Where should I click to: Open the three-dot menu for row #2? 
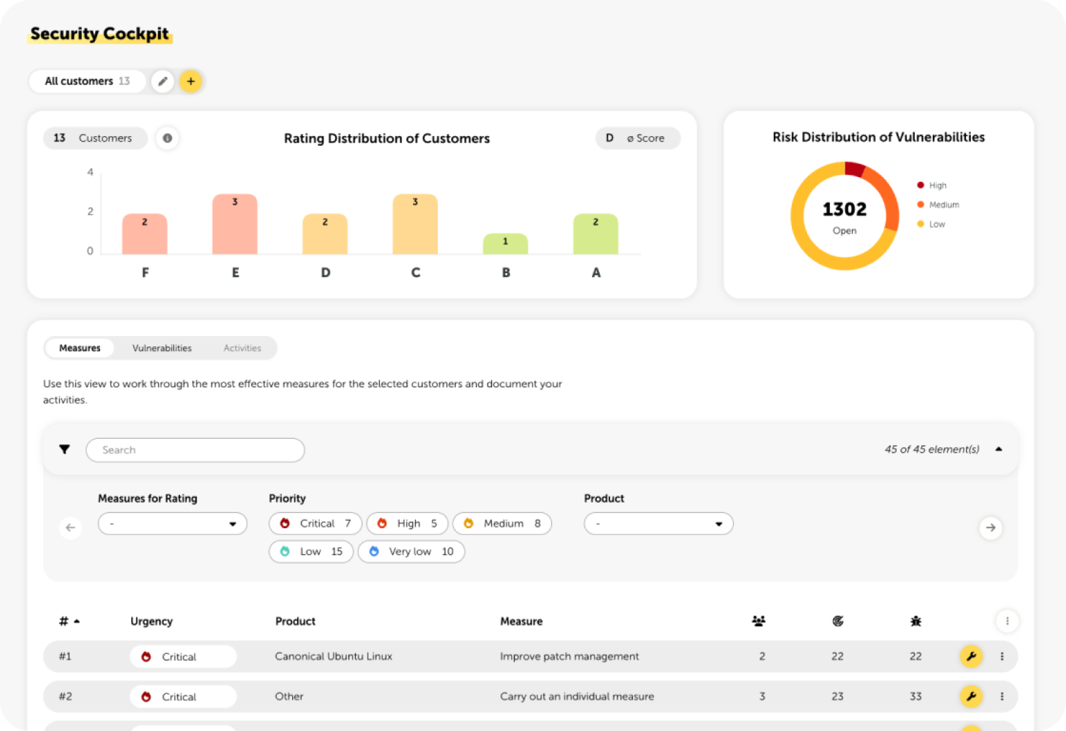click(x=1001, y=696)
